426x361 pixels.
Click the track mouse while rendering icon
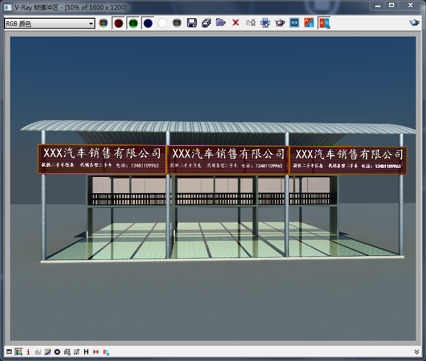[265, 23]
